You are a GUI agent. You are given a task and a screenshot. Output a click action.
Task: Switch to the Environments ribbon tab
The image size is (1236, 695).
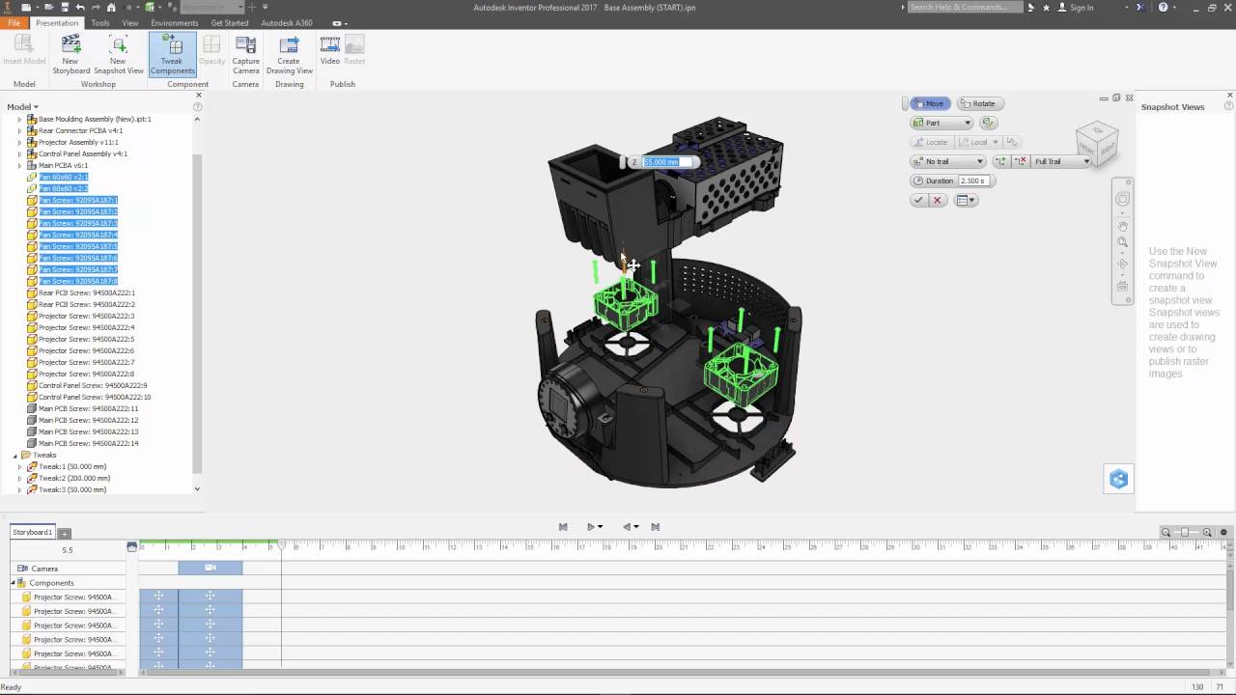[174, 22]
